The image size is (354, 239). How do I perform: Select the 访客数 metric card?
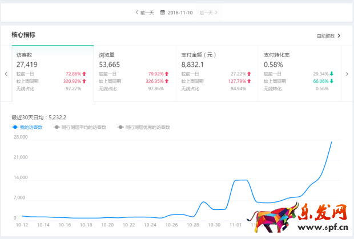click(x=52, y=73)
